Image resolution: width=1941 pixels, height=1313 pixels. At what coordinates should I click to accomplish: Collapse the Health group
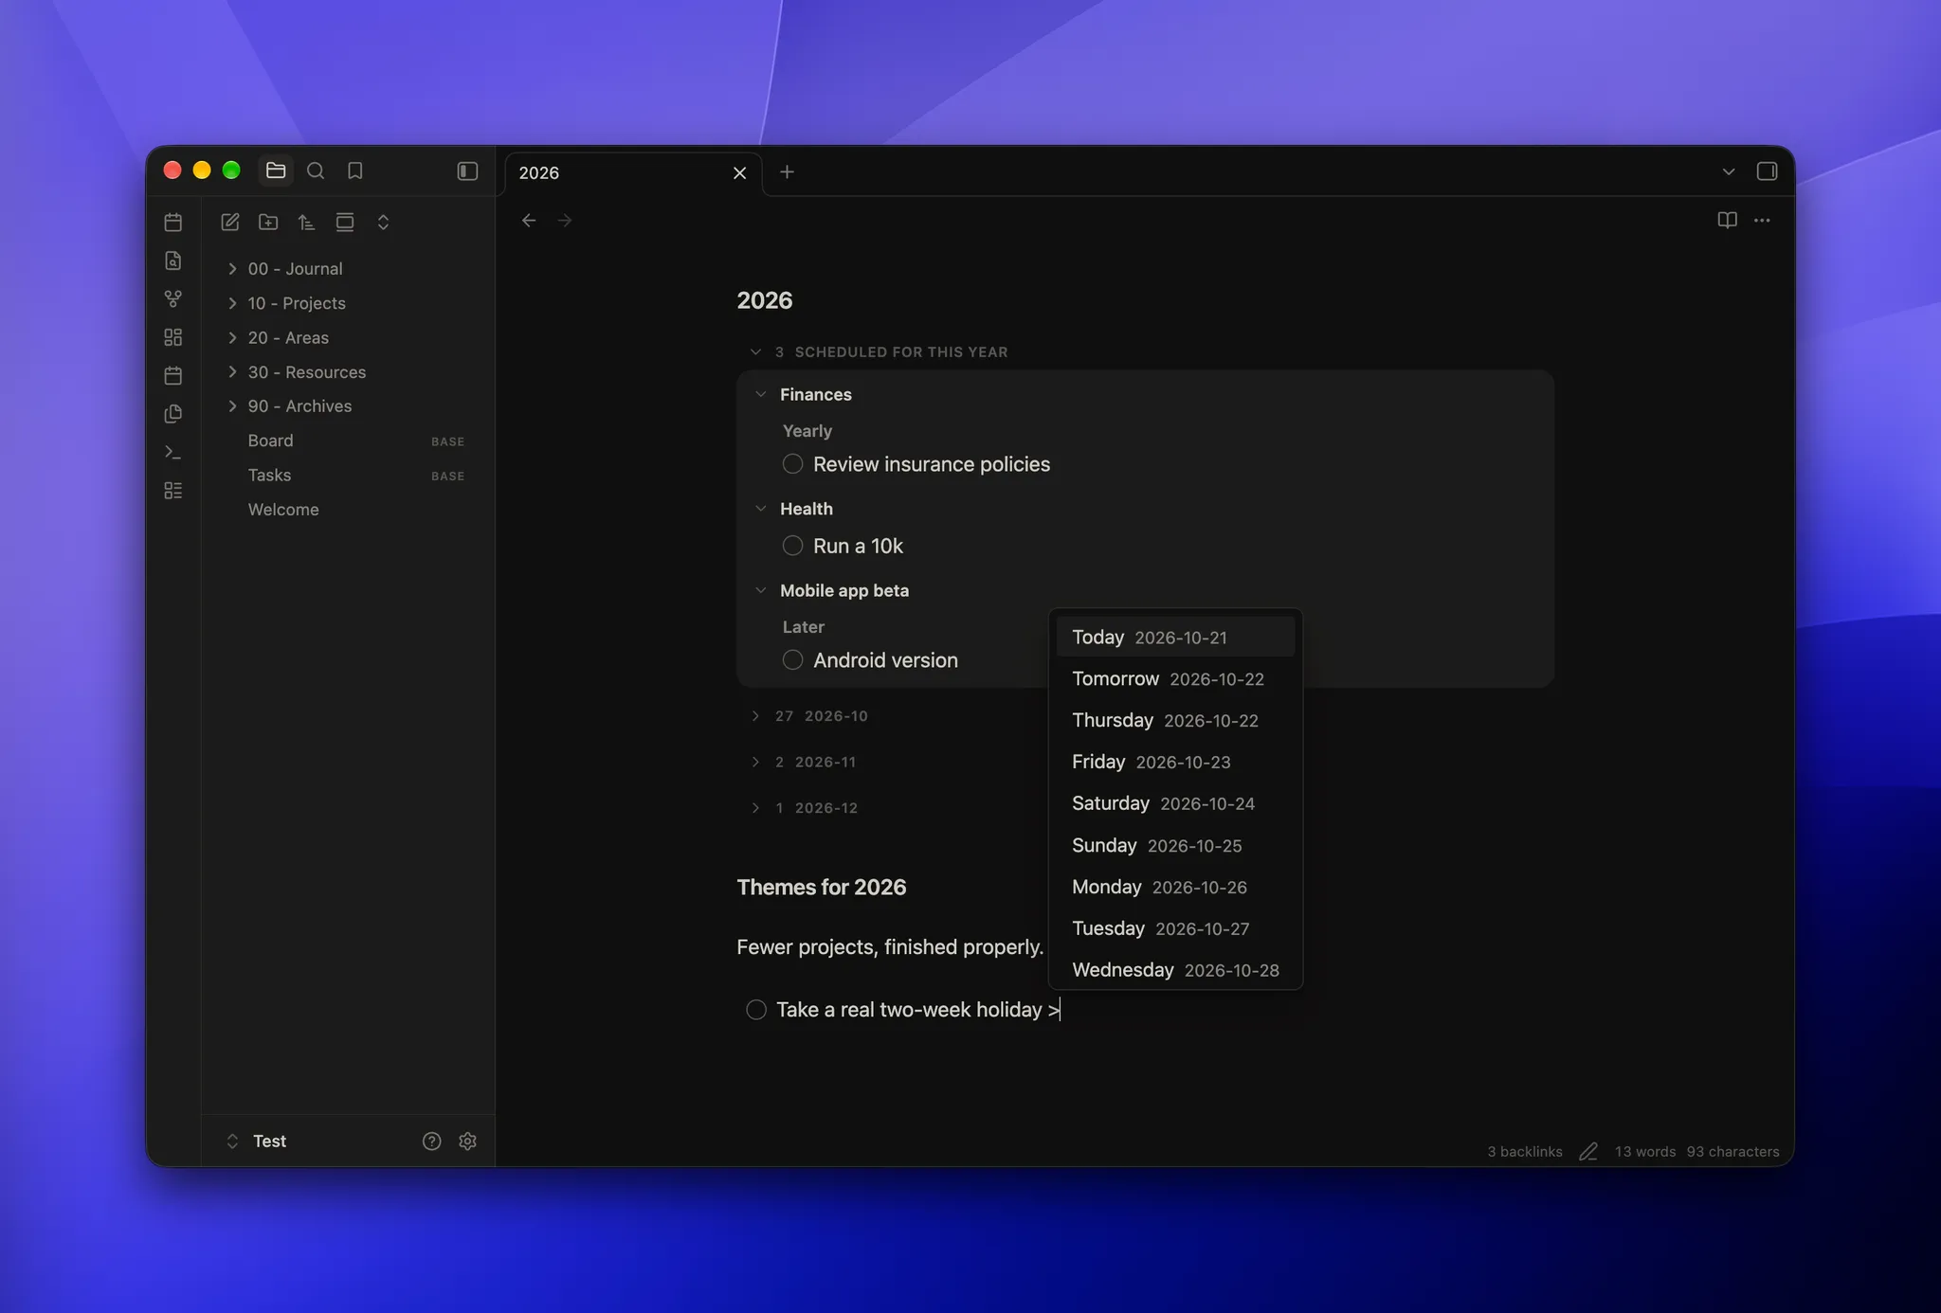pyautogui.click(x=760, y=509)
